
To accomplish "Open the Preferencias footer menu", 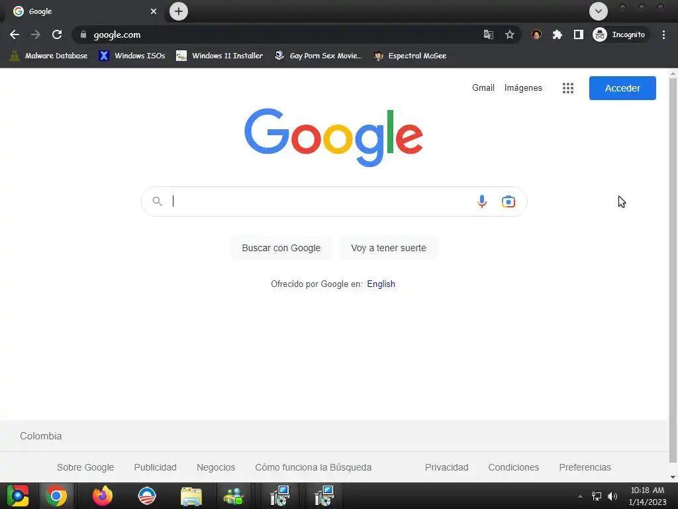I will (585, 467).
